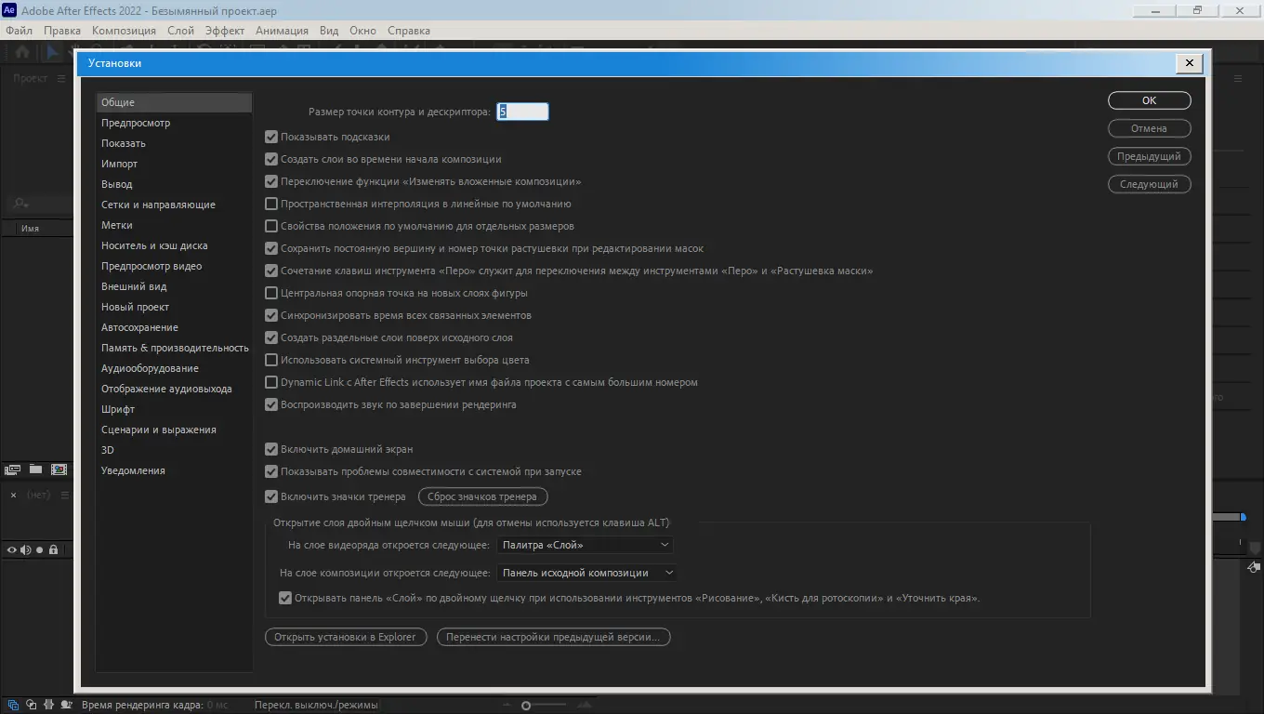Click the speaker audio column icon in timeline
The height and width of the screenshot is (714, 1264).
coord(26,550)
